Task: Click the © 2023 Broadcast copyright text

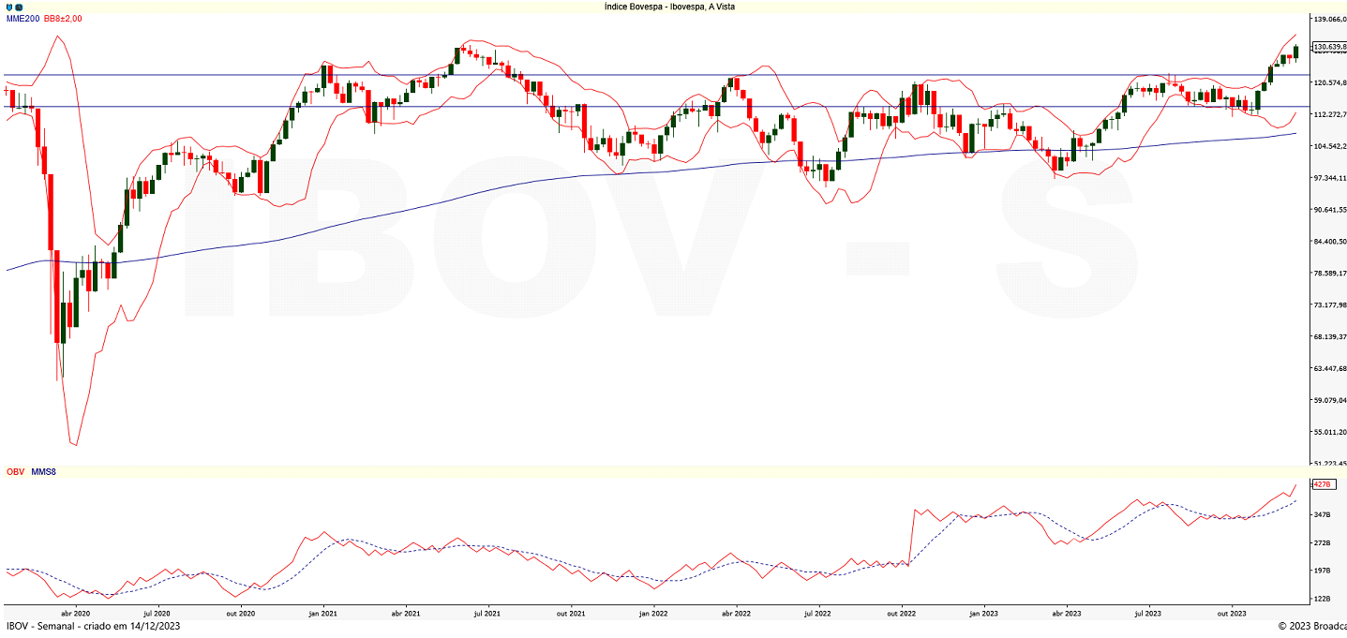Action: click(1312, 627)
